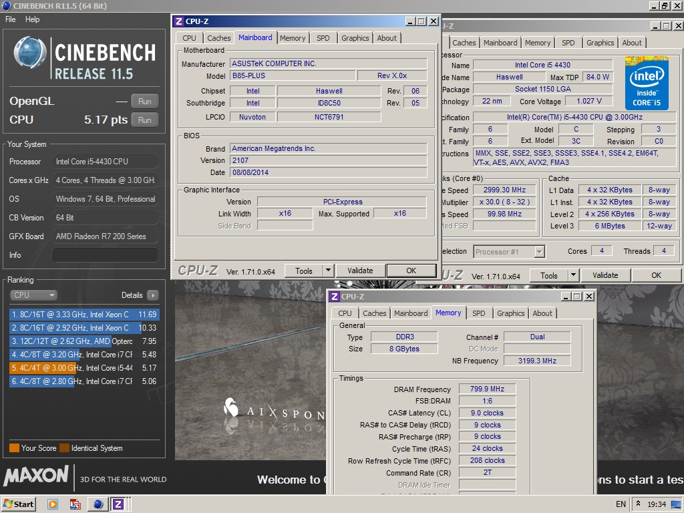Select Mainboard tab in Memory CPU-Z window
This screenshot has height=513, width=684.
411,313
